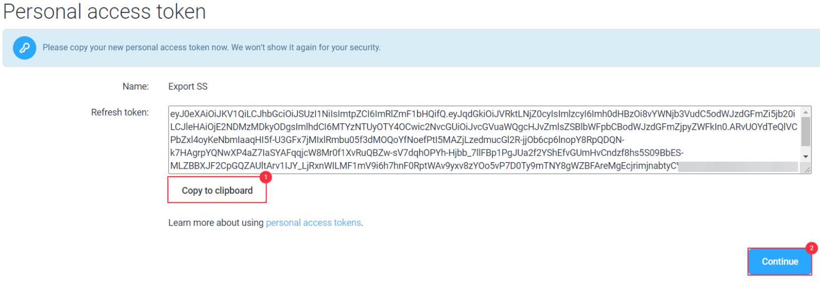Click the blue Continue button
This screenshot has width=820, height=287.
(x=779, y=261)
